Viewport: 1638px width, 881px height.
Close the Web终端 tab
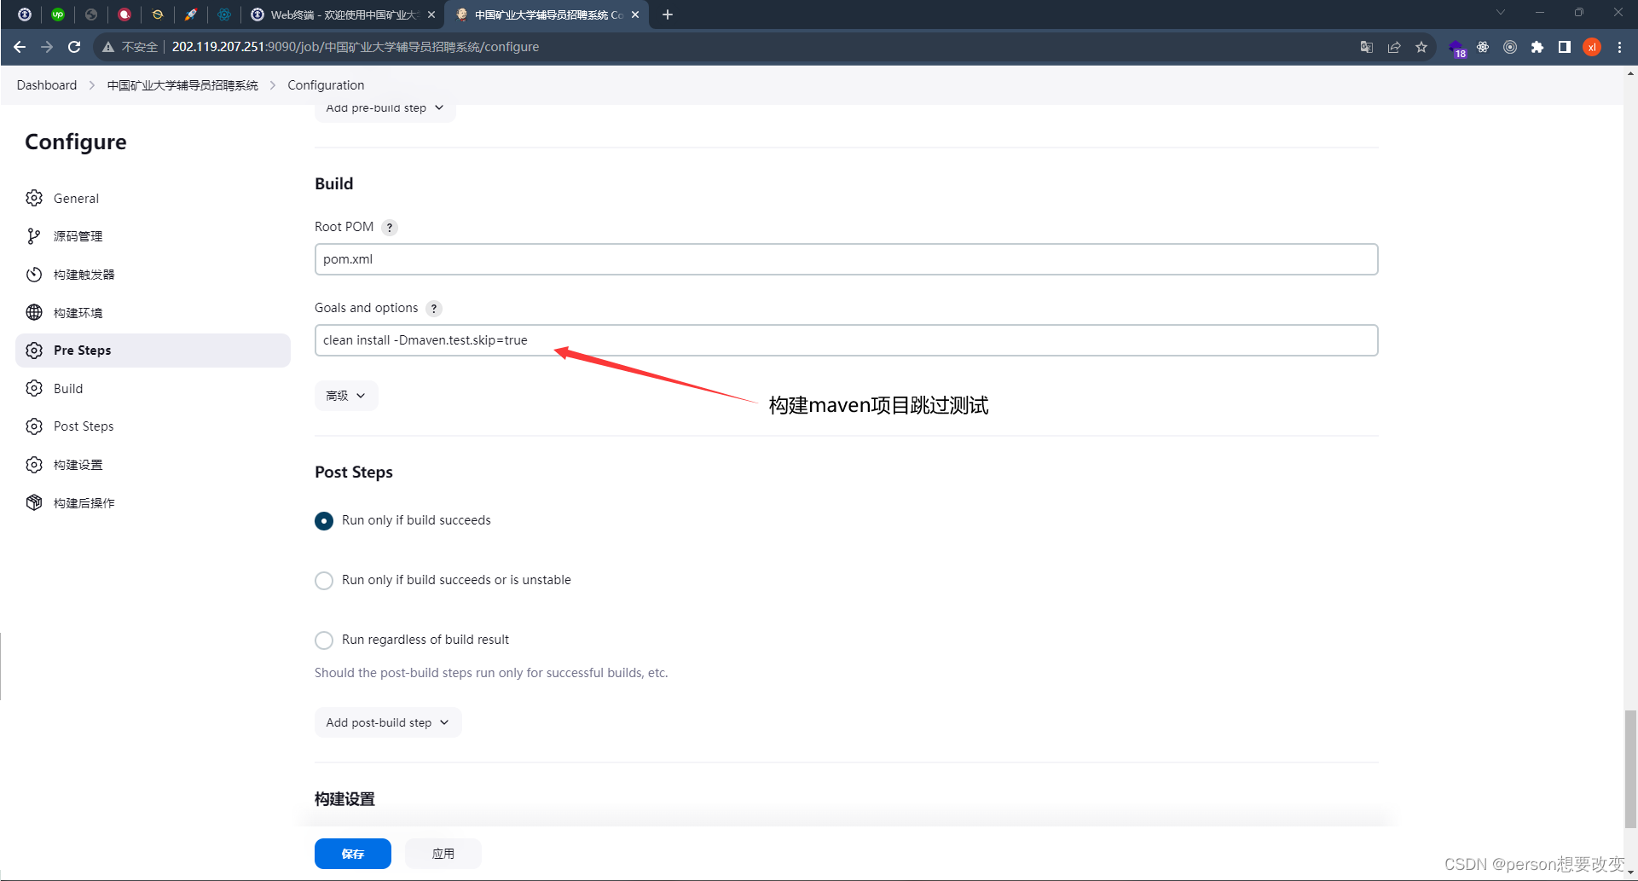point(431,14)
